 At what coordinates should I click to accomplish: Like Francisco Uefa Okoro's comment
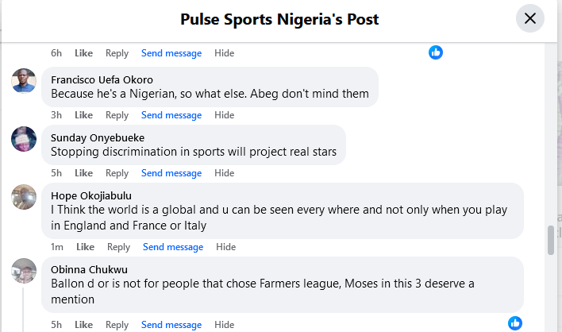(x=83, y=115)
